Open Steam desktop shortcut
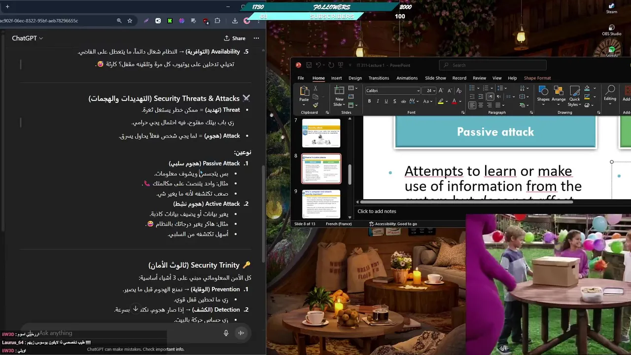This screenshot has width=631, height=355. coord(612,8)
